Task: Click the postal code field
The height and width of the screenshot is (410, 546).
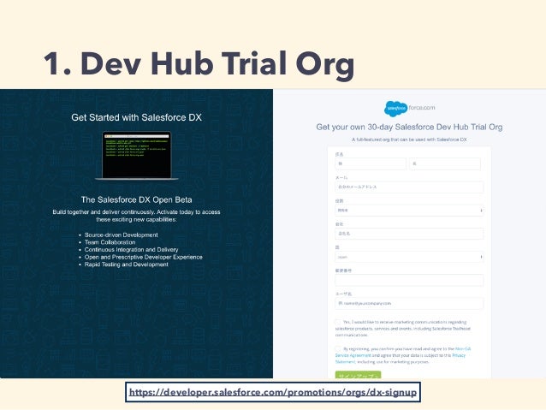Action: (409, 280)
